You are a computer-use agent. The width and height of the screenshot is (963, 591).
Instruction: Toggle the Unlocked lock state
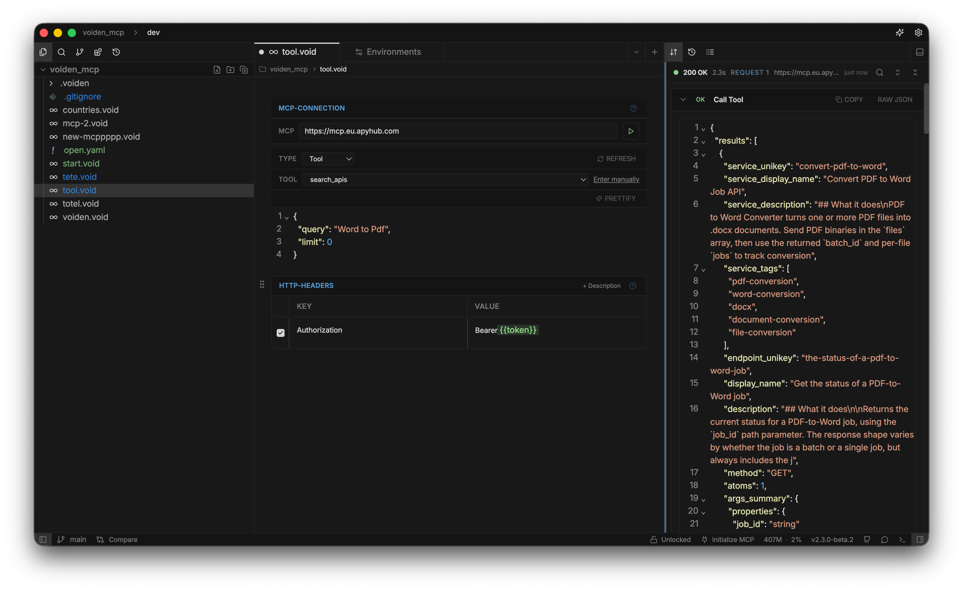pos(670,539)
